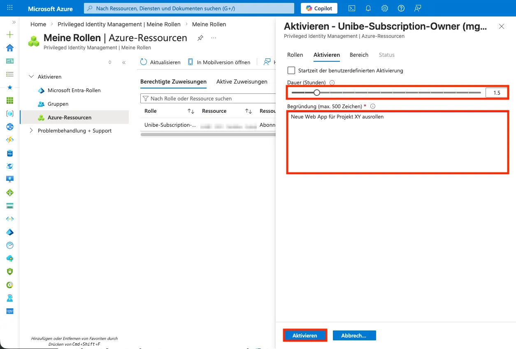Open the Cloud Shell icon in the header
The image size is (516, 349).
pos(352,8)
